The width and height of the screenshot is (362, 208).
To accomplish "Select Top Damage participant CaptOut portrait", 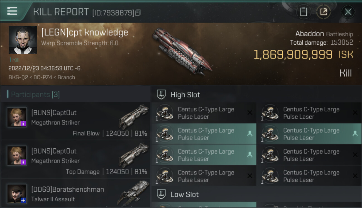I will pyautogui.click(x=17, y=156).
